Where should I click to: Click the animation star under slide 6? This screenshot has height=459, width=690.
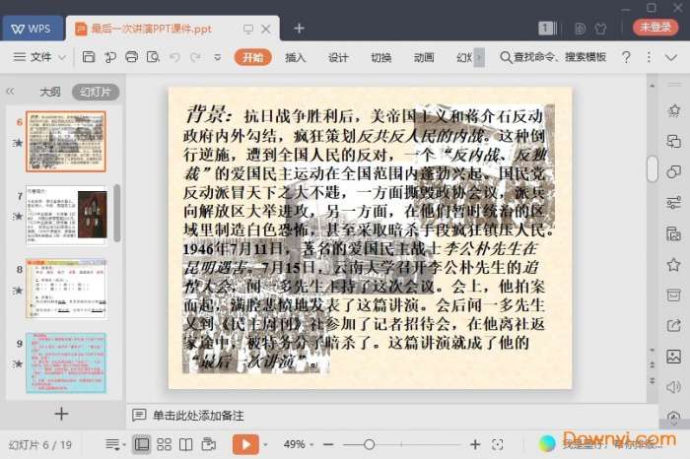tap(18, 143)
